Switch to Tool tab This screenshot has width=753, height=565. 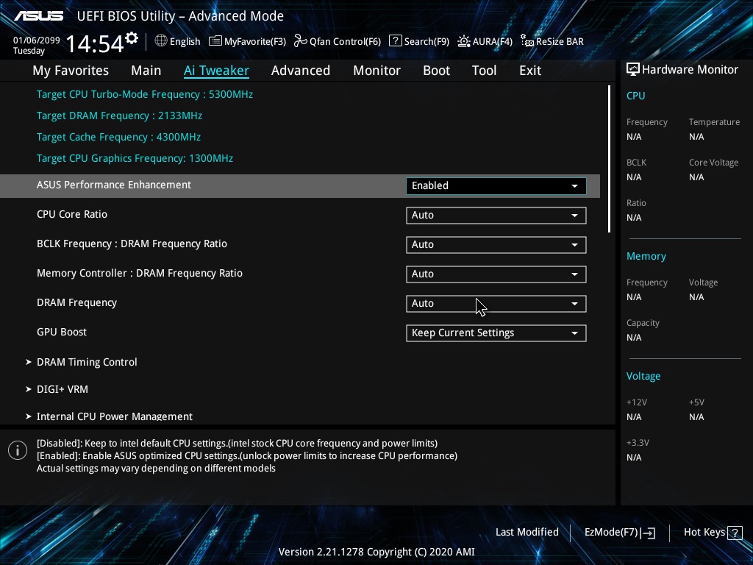(484, 71)
